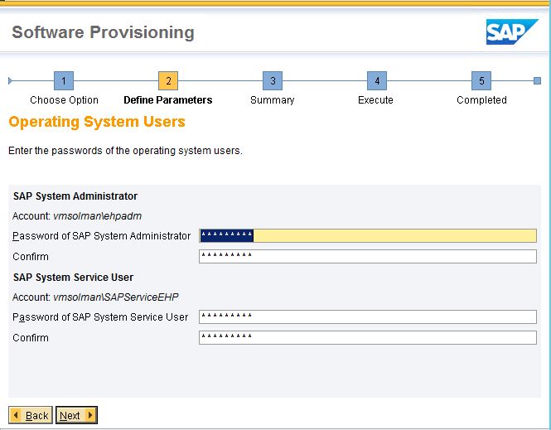Click the Define Parameters step label

tap(168, 100)
